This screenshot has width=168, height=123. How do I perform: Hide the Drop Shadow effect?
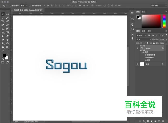pyautogui.click(x=146, y=60)
